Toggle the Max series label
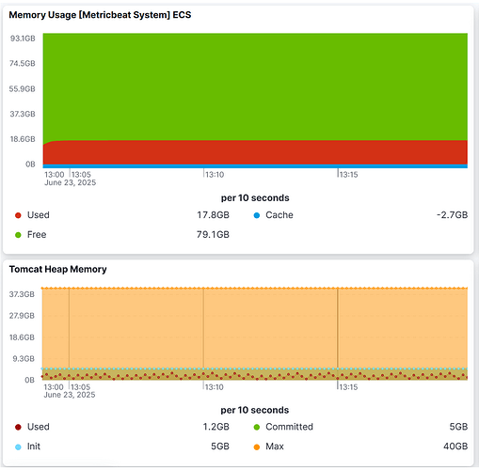Viewport: 479px width, 470px height. 275,446
